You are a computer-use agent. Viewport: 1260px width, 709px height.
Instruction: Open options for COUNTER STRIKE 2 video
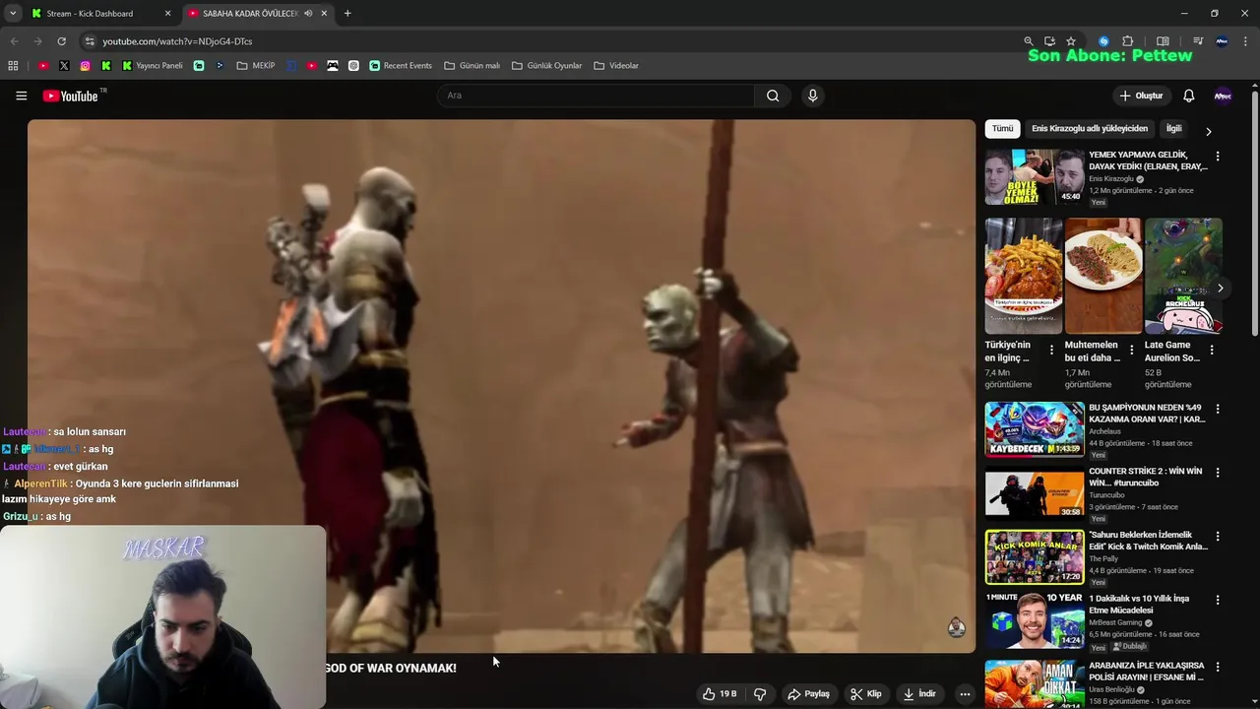pos(1218,473)
